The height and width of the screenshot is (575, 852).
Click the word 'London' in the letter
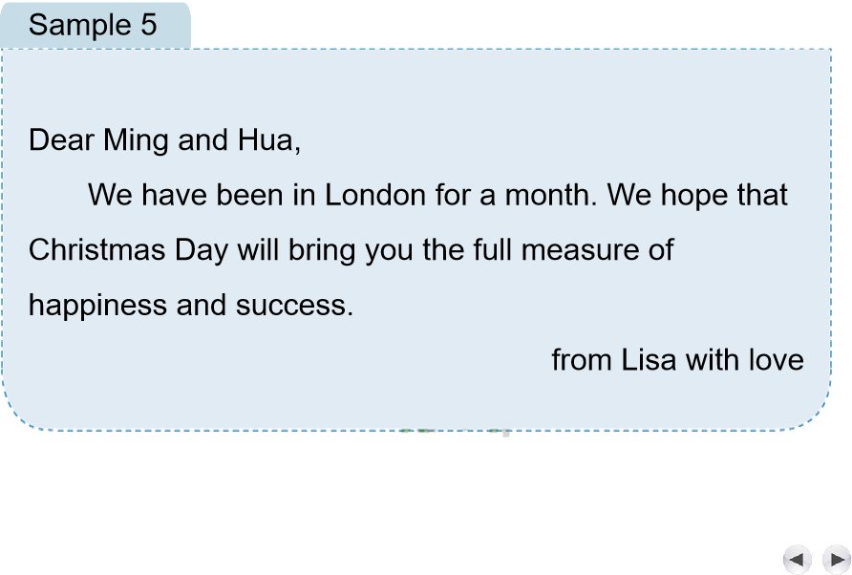pyautogui.click(x=374, y=196)
